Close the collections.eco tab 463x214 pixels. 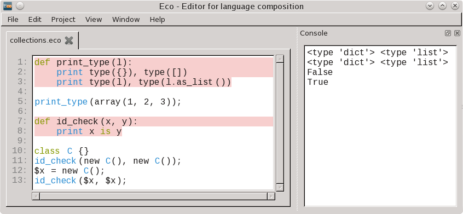pyautogui.click(x=69, y=41)
